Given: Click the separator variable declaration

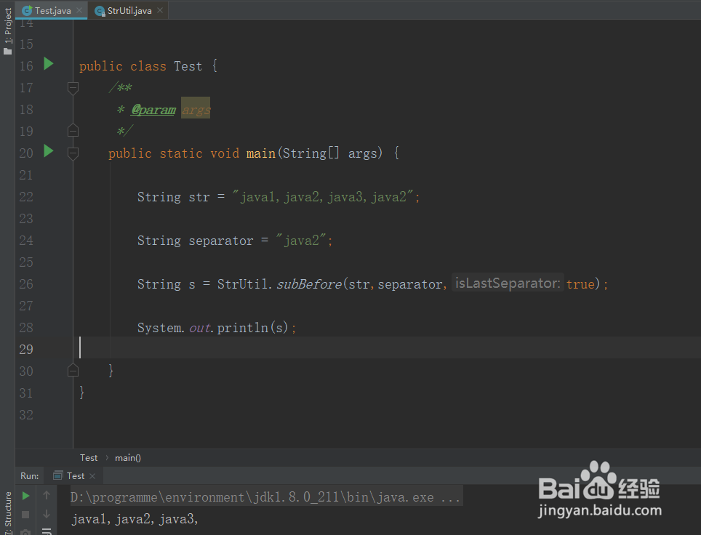Looking at the screenshot, I should 221,241.
